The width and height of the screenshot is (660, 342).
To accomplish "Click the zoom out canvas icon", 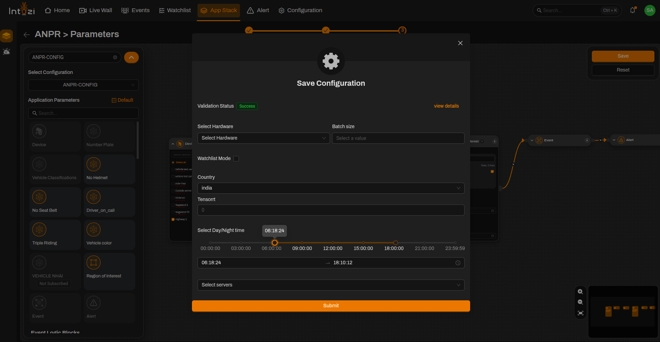I will (x=580, y=302).
